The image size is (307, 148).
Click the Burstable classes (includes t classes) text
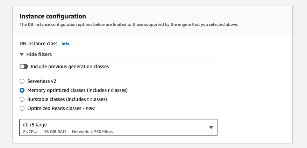tap(67, 99)
